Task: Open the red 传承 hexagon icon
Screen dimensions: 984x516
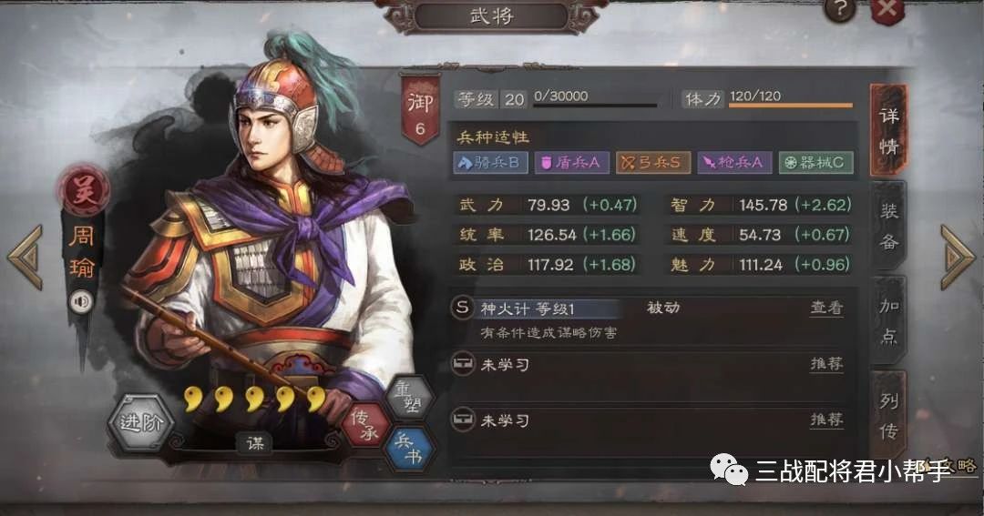Action: pyautogui.click(x=365, y=424)
